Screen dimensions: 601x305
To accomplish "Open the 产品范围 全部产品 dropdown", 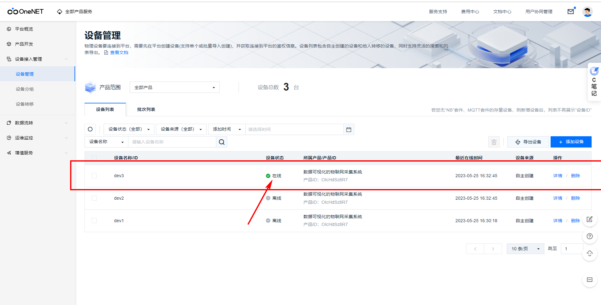I will click(174, 87).
